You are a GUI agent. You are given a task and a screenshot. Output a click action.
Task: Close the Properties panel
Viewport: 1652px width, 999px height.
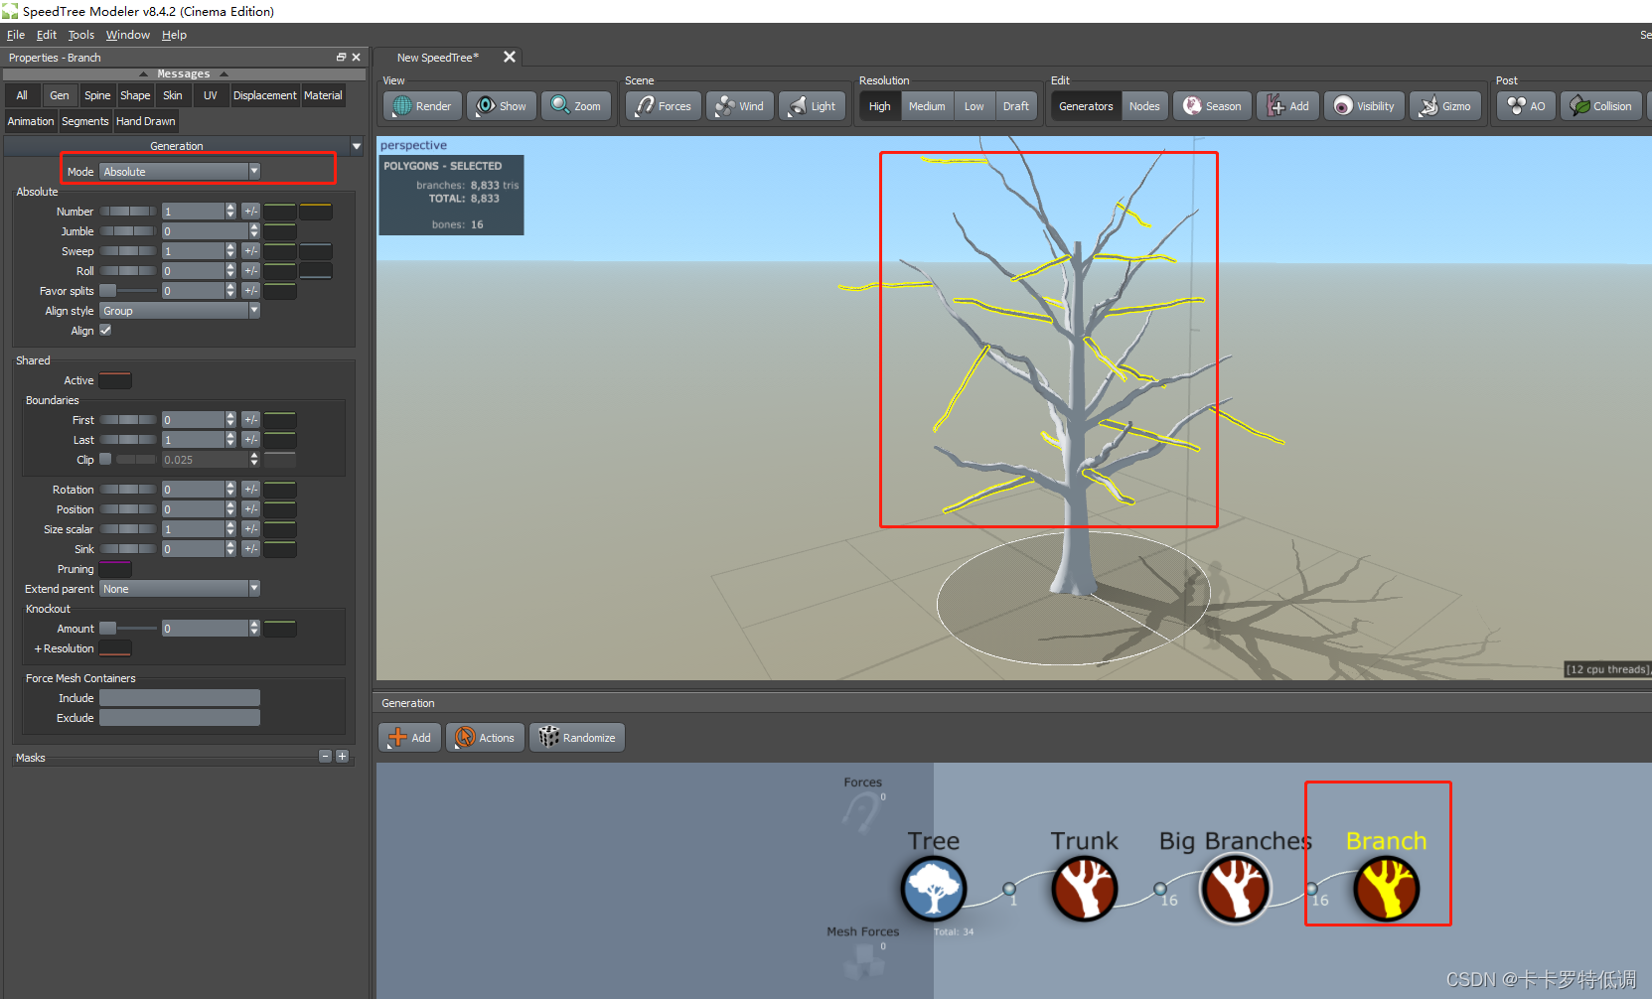point(357,58)
